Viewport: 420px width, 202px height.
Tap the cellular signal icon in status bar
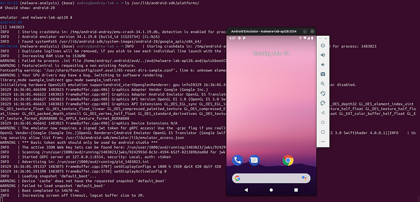308,38
